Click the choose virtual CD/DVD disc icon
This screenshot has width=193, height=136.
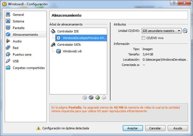[x=185, y=31]
